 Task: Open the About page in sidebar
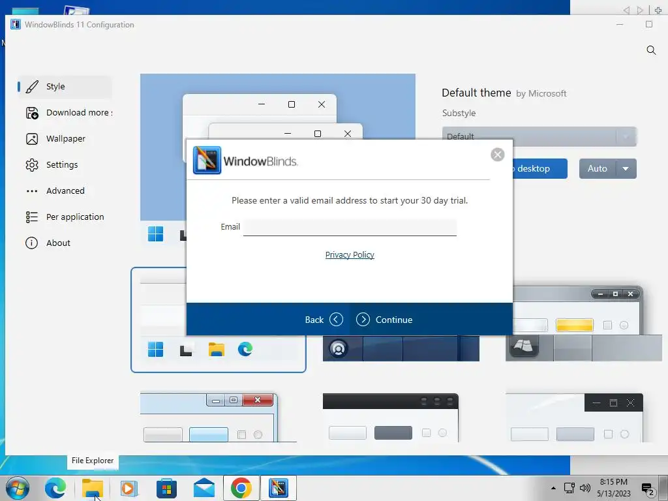click(65, 243)
